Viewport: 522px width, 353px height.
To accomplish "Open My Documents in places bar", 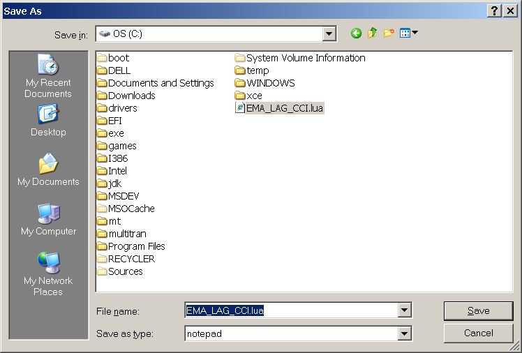I will (x=48, y=170).
